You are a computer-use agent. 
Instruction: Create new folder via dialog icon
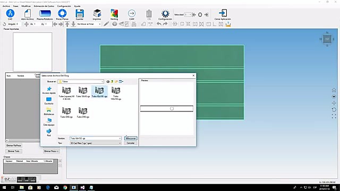pos(116,82)
